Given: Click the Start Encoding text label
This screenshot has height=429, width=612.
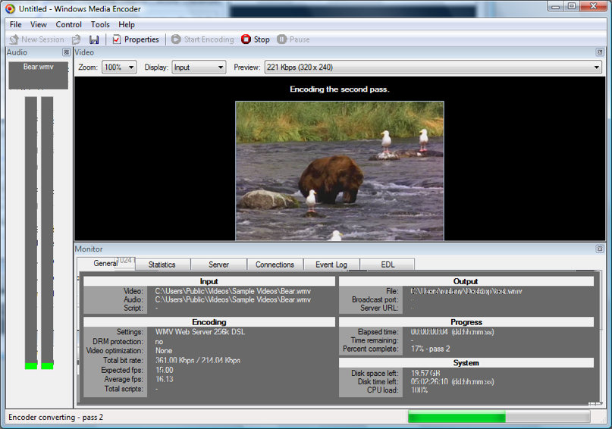Looking at the screenshot, I should tap(209, 39).
